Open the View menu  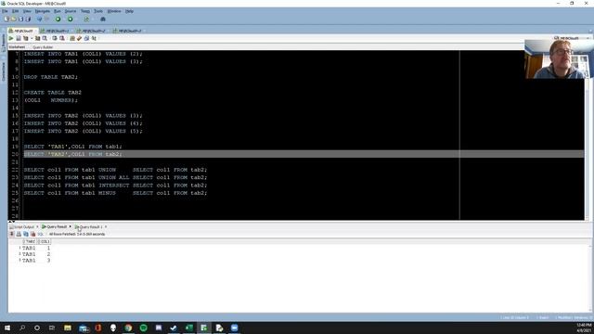pyautogui.click(x=27, y=11)
